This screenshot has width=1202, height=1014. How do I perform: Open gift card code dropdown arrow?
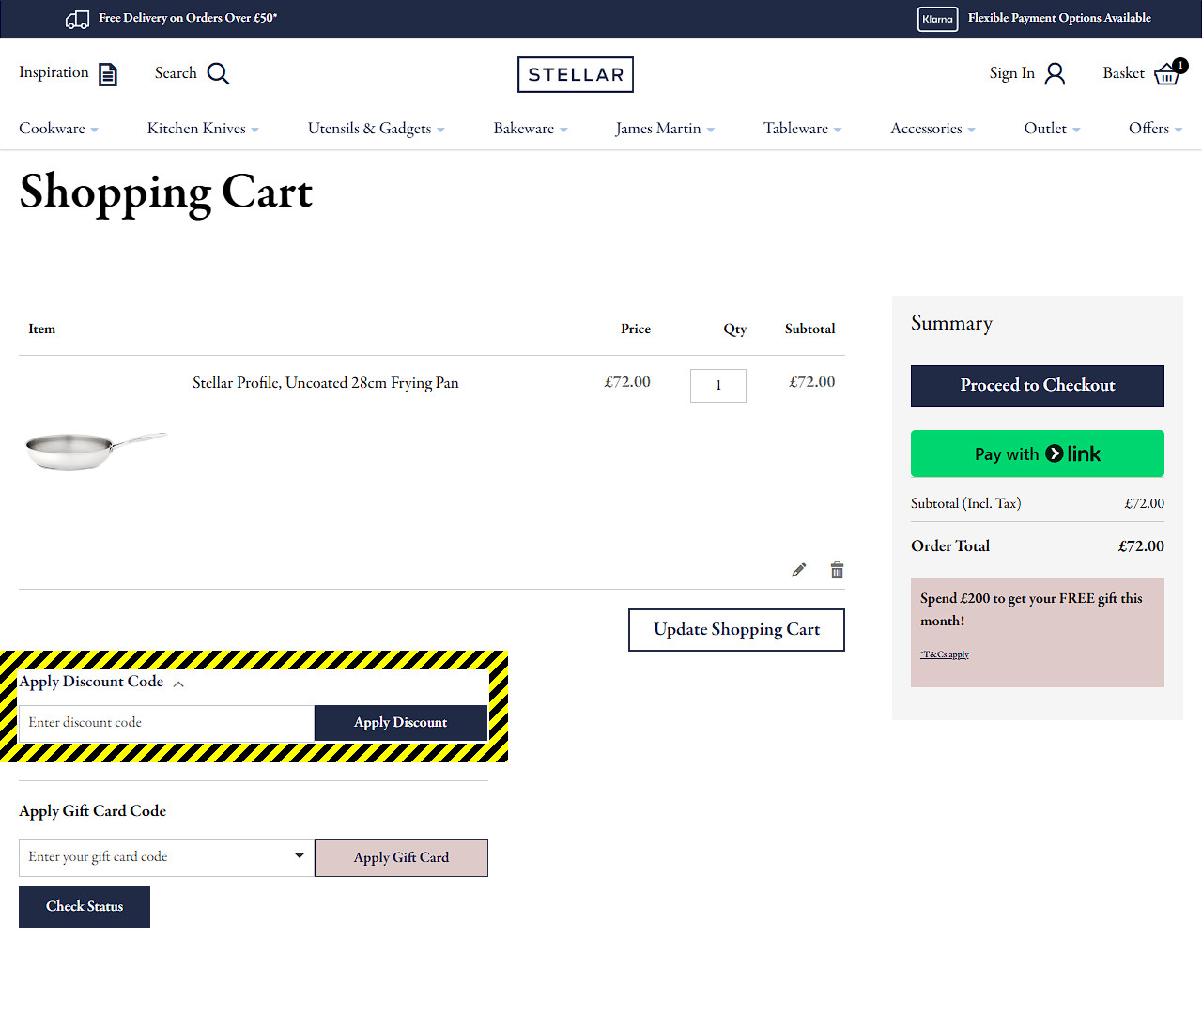point(299,855)
